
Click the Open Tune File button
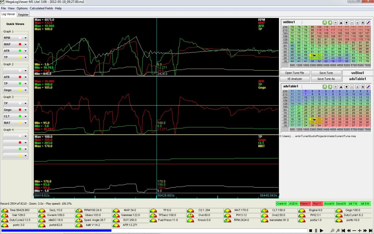pyautogui.click(x=295, y=73)
